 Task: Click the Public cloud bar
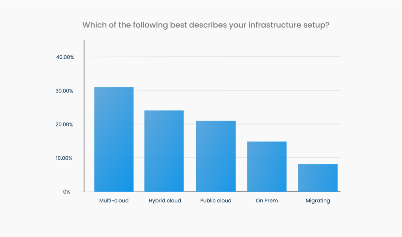click(216, 156)
